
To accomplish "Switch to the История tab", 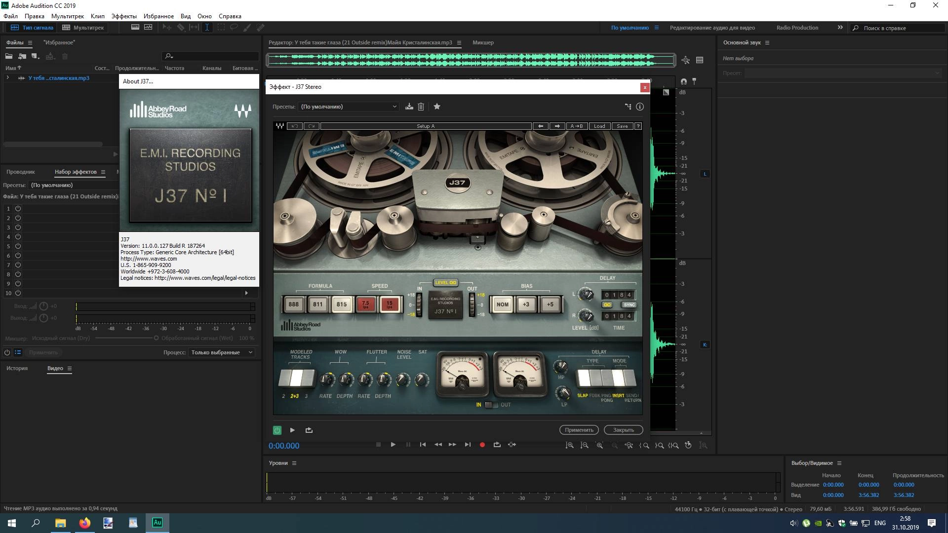I will (x=17, y=368).
